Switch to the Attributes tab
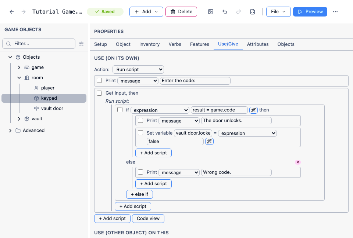The image size is (353, 238). [257, 44]
